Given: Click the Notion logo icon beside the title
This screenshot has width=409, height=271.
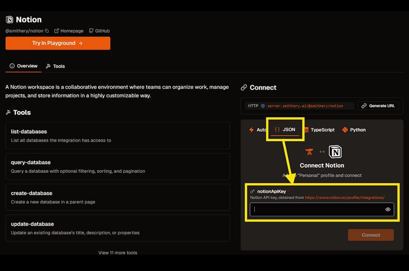Looking at the screenshot, I should [x=10, y=20].
